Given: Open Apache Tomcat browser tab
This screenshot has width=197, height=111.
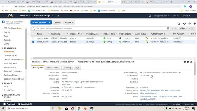Looking at the screenshot, I should pos(133,2).
